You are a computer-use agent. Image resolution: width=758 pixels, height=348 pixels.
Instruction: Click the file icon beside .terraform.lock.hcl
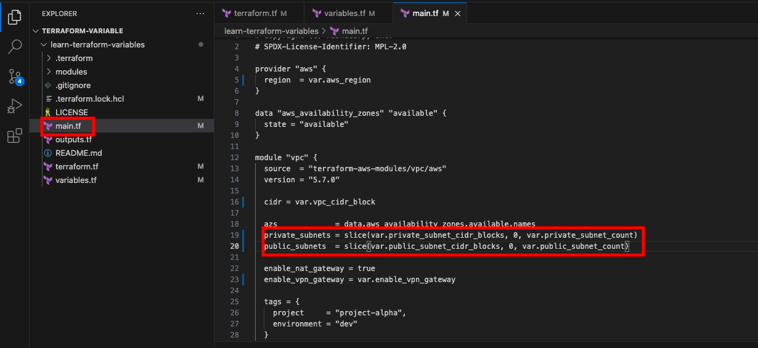click(48, 99)
